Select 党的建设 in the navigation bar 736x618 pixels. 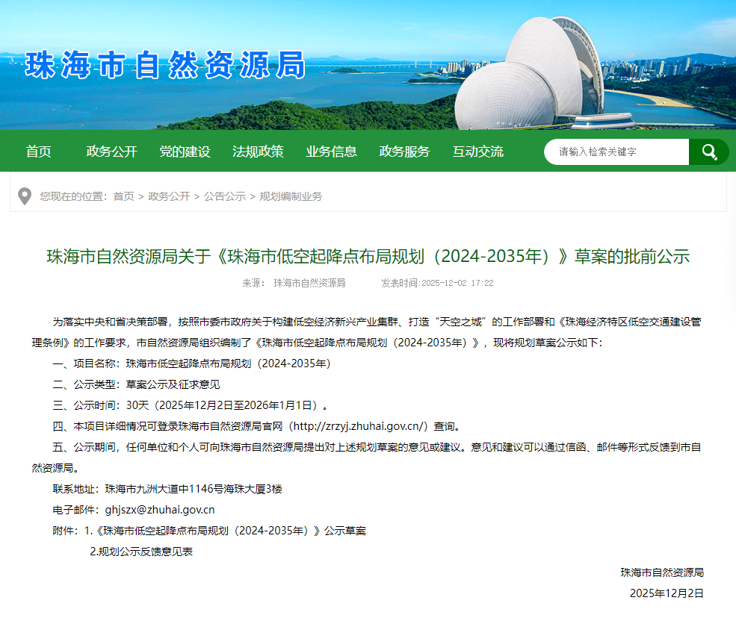(x=185, y=152)
